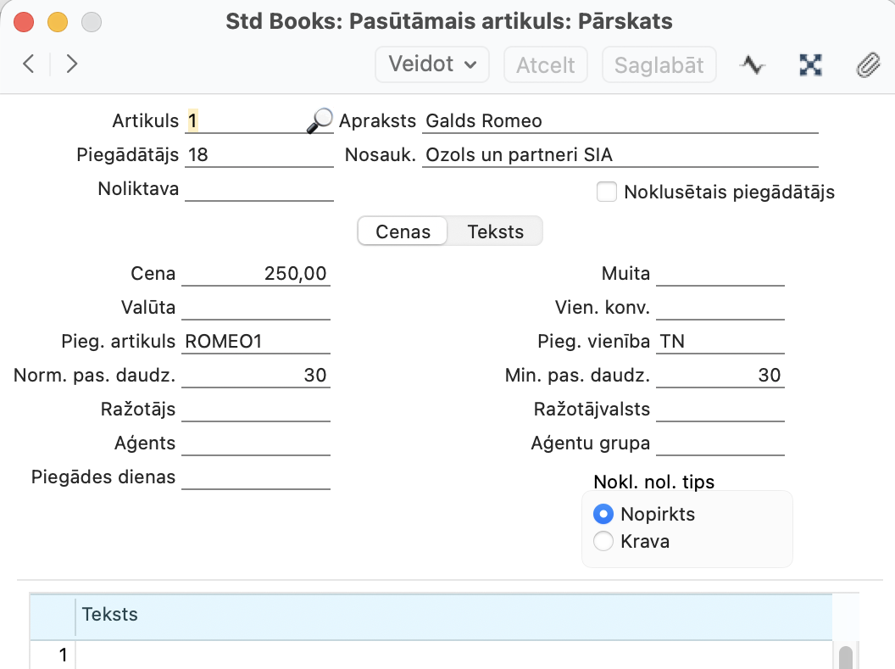Screen dimensions: 895x669
Task: Click the workflow overview cross icon
Action: pos(811,65)
